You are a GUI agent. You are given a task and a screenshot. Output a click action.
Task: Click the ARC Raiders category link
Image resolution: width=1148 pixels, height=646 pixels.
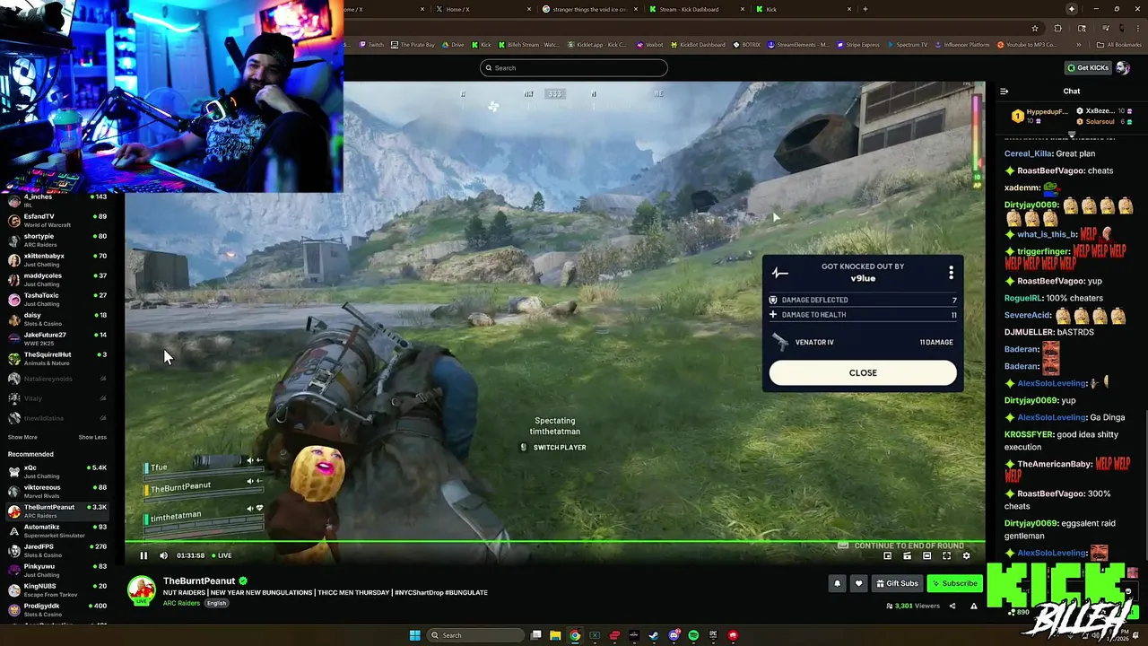pos(181,604)
